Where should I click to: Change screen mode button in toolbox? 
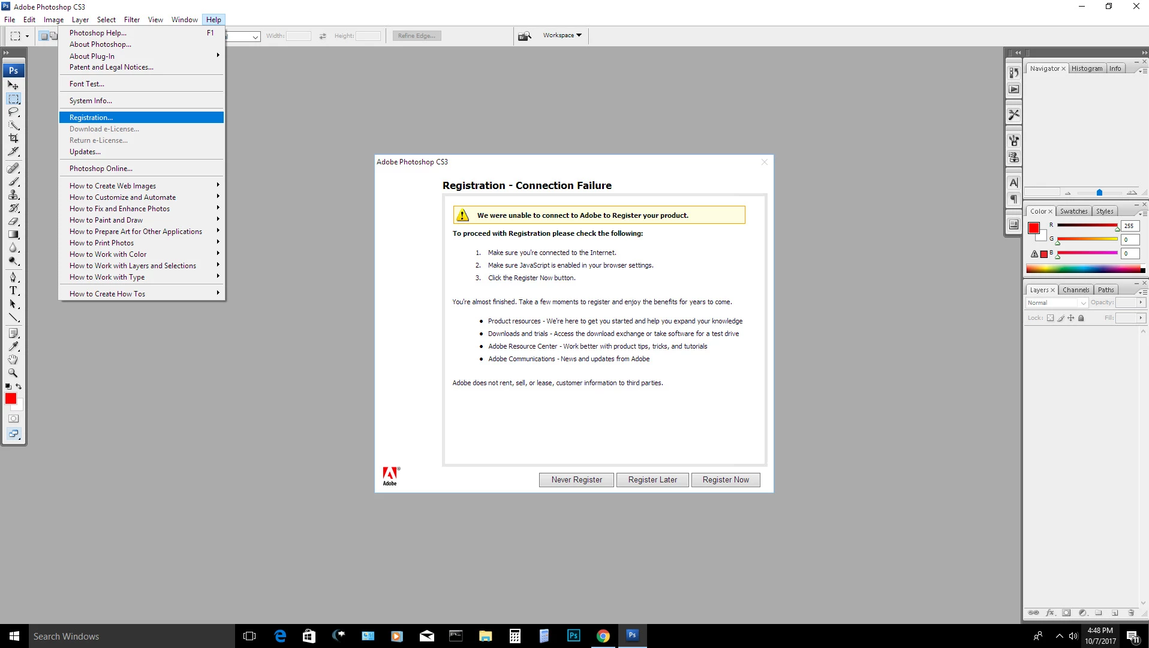tap(13, 433)
